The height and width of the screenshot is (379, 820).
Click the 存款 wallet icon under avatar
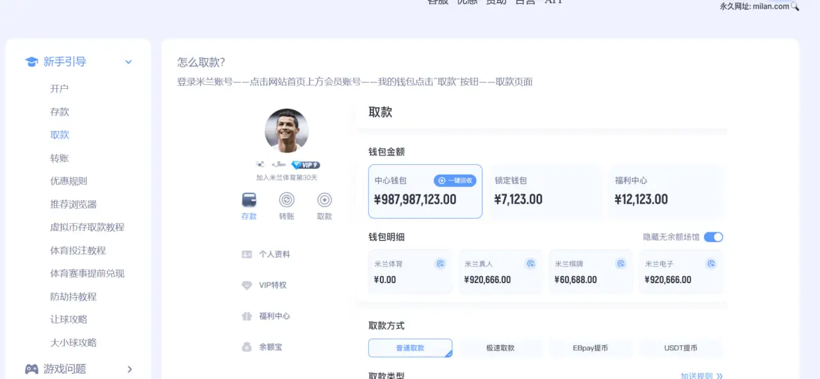(249, 199)
